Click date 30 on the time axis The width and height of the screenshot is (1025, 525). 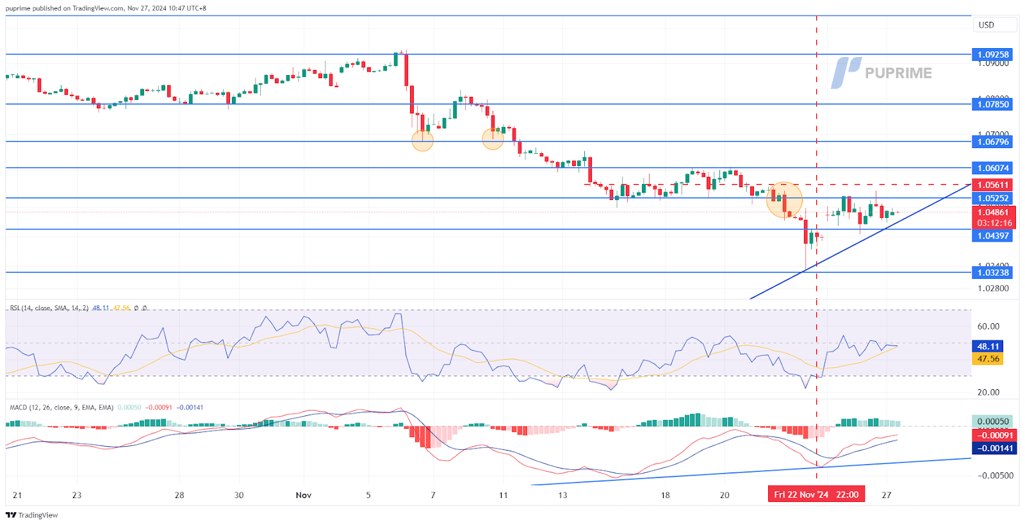(239, 495)
